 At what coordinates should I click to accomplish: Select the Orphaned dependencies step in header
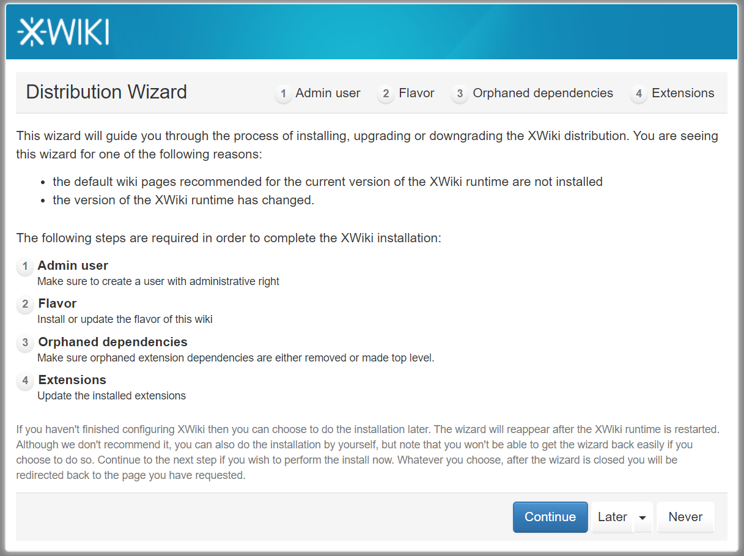[x=543, y=93]
